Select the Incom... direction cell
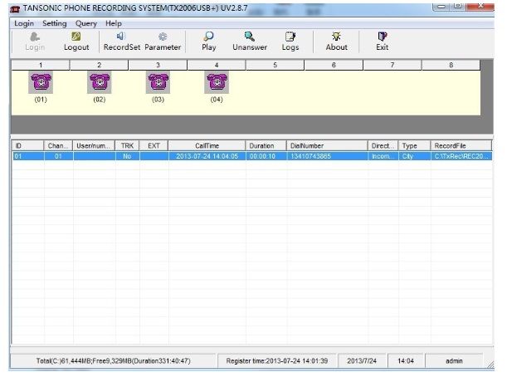The image size is (507, 377). tap(383, 156)
